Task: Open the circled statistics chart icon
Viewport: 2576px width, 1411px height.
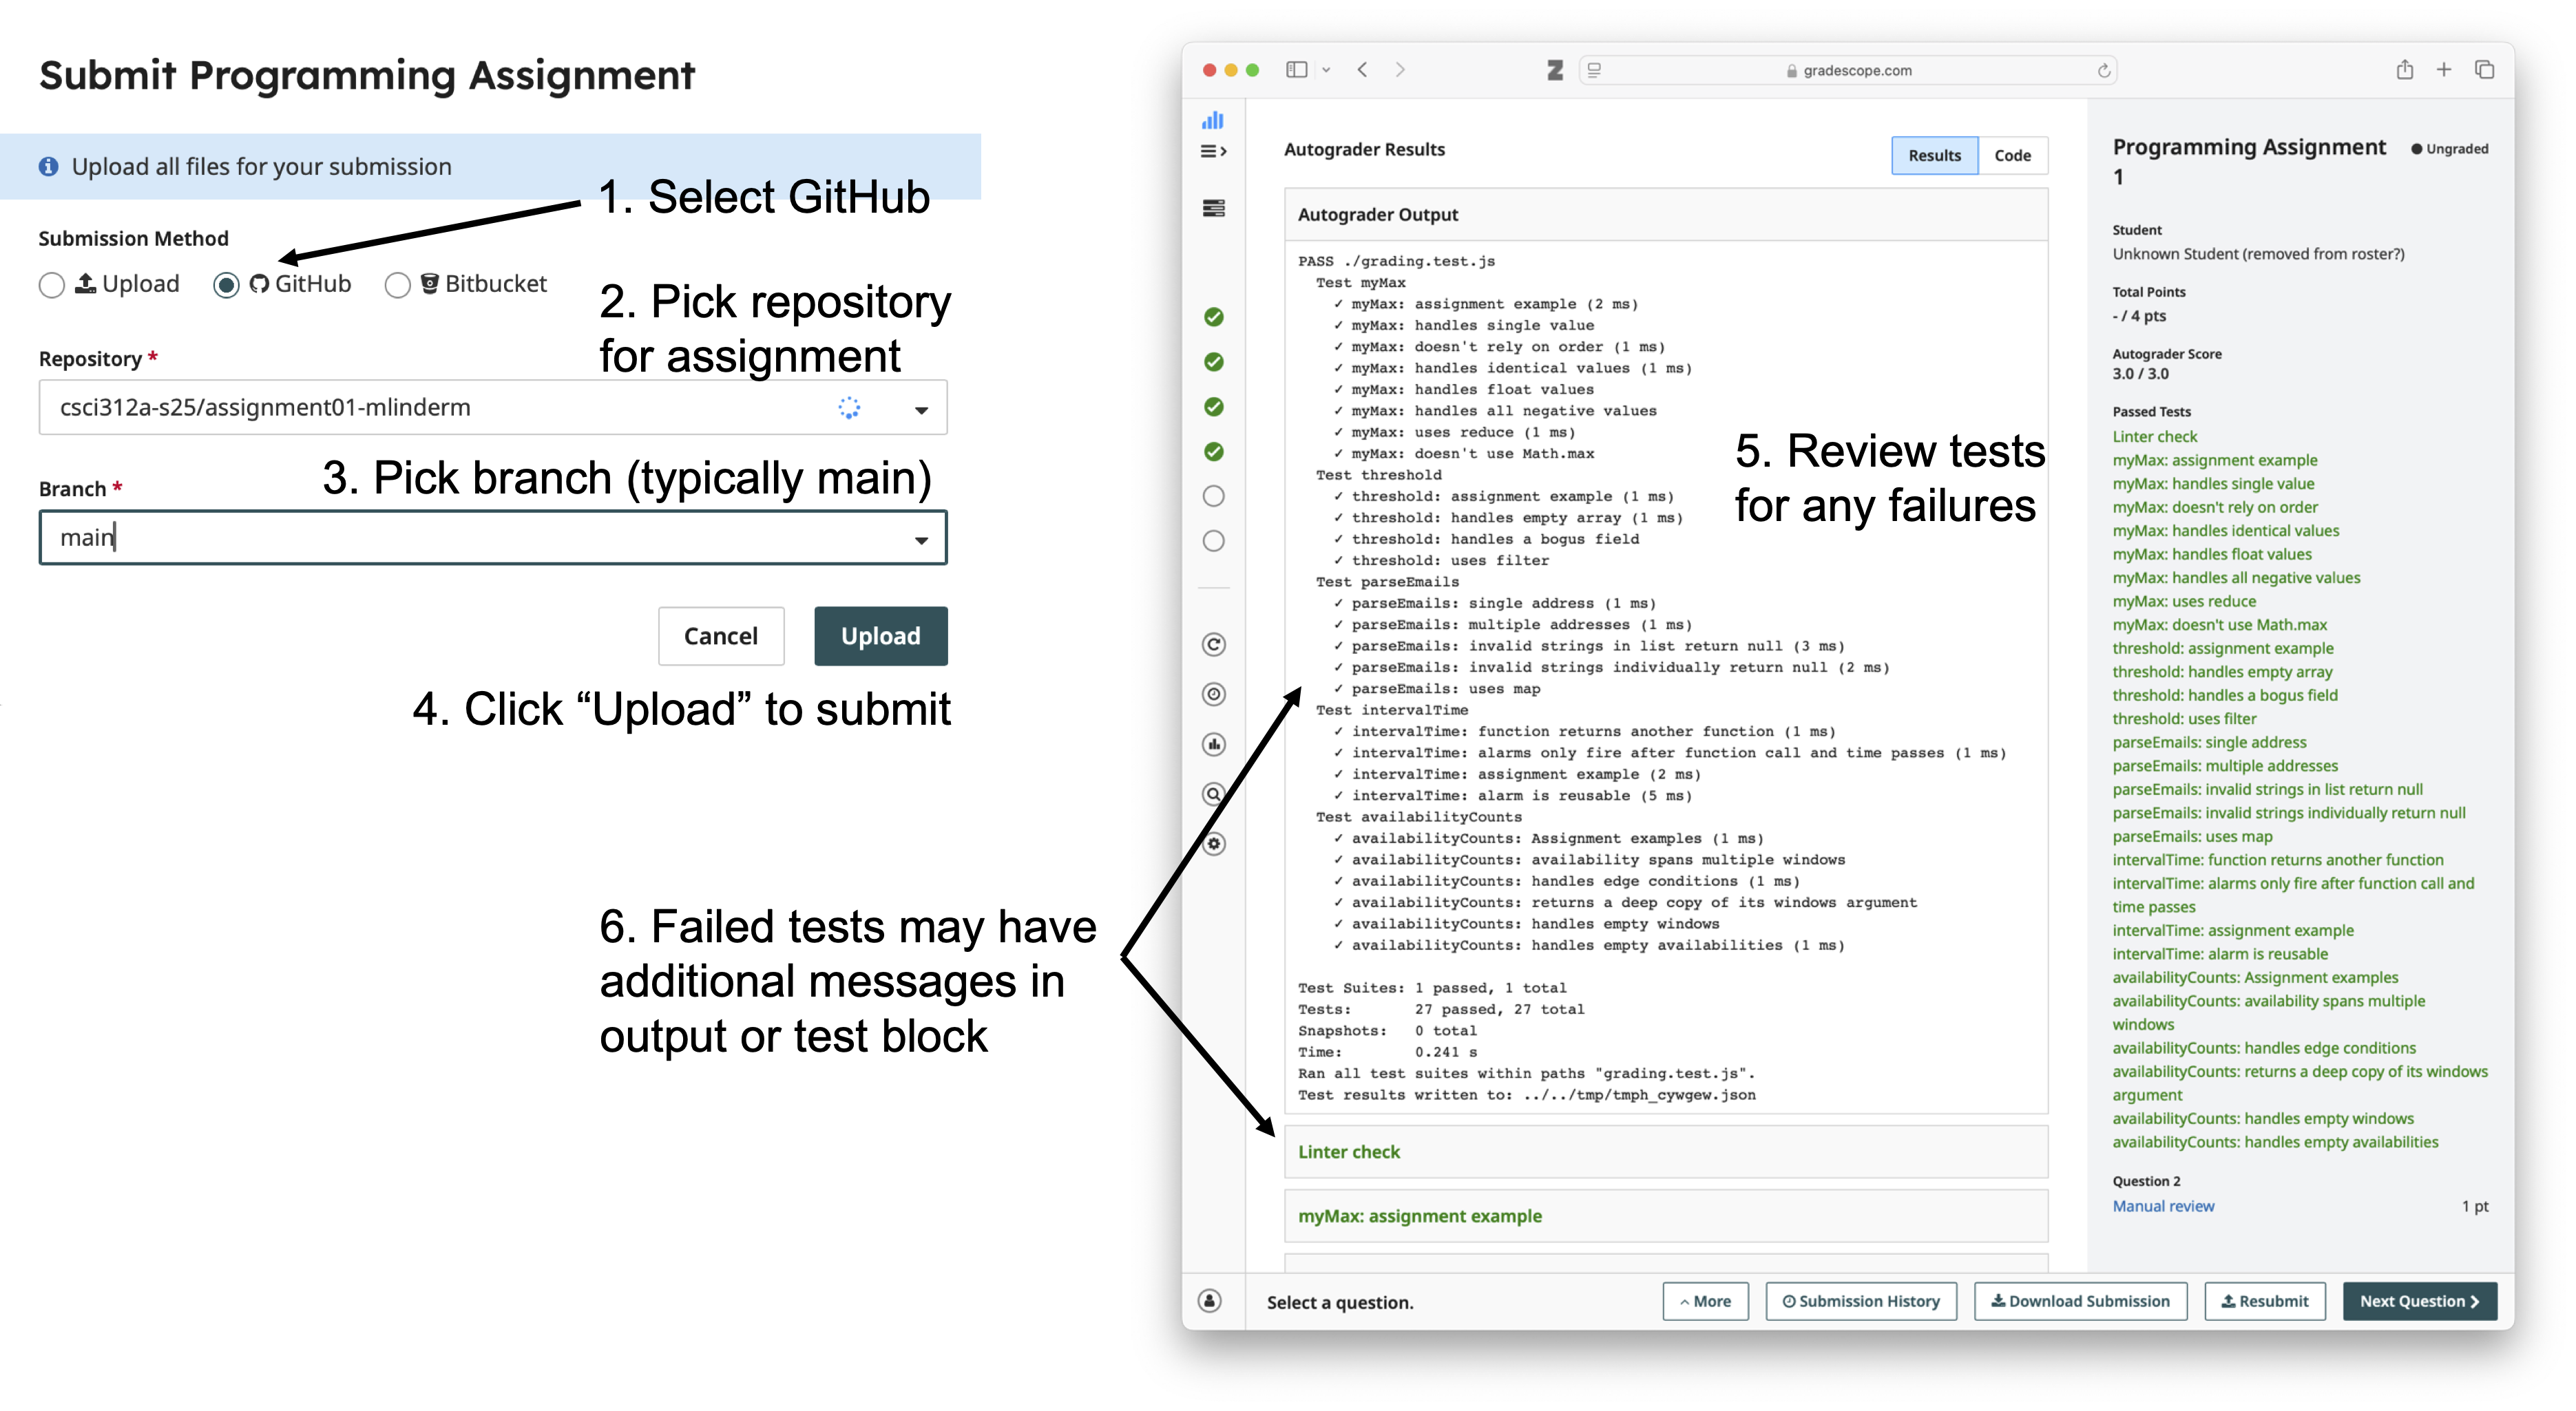Action: coord(1213,743)
